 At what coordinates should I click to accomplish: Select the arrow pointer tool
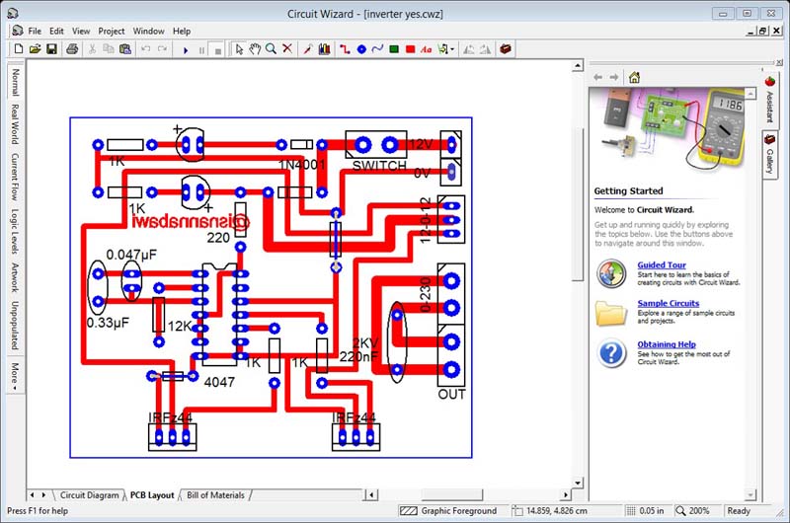239,48
